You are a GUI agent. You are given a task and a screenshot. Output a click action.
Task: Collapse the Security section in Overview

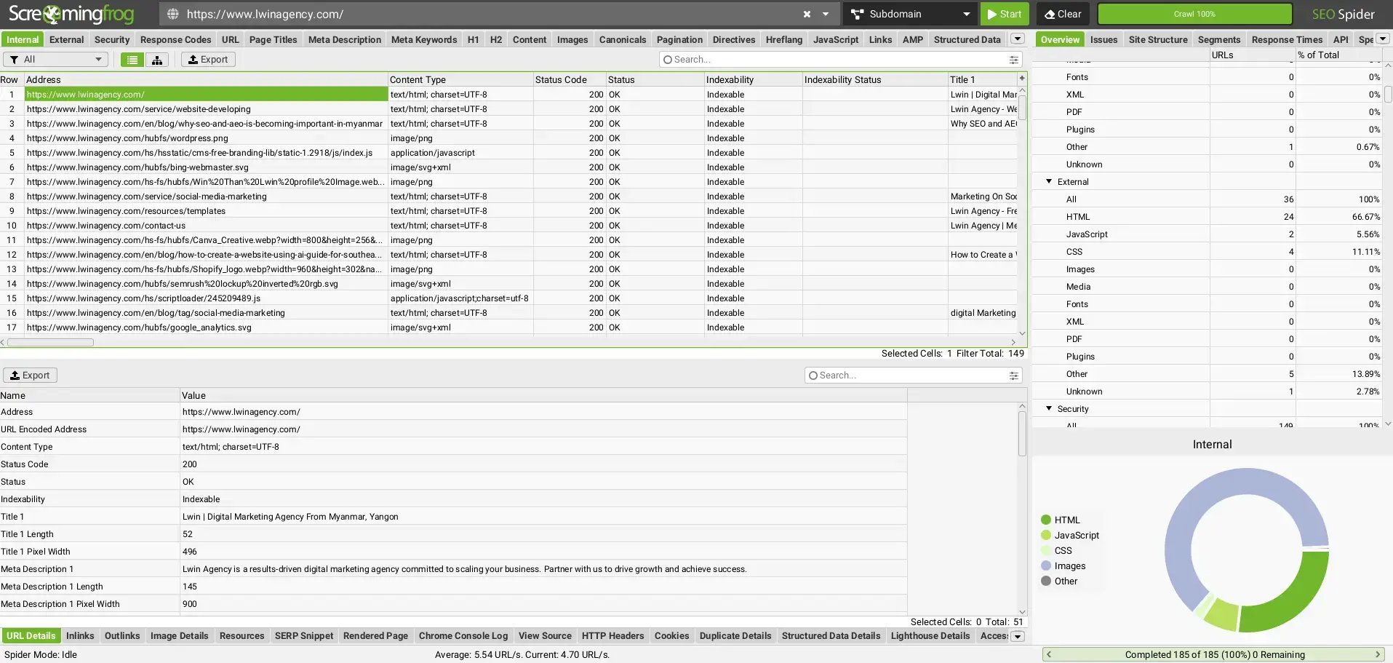pyautogui.click(x=1049, y=408)
